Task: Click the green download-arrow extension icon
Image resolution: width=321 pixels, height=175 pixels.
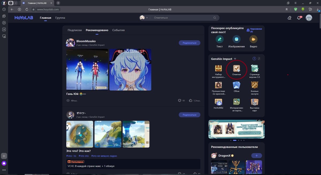Action: pos(303,9)
